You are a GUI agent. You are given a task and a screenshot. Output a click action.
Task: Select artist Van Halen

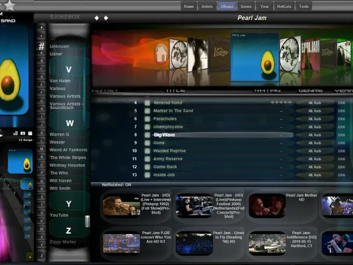point(60,81)
